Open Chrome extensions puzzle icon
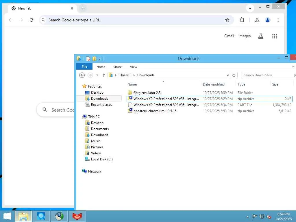Viewport: 296px width, 222px height. pos(242,20)
